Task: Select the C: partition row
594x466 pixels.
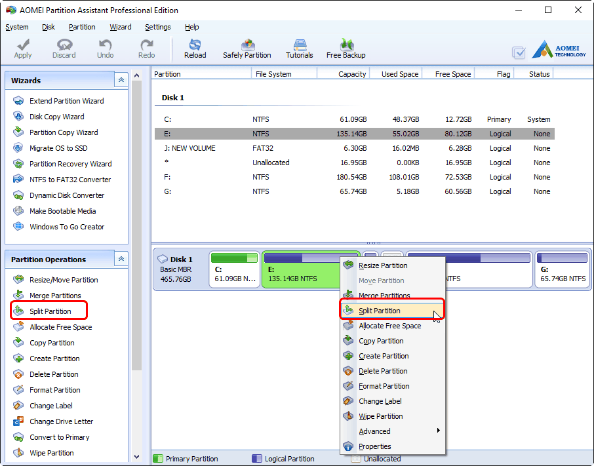Action: 355,120
